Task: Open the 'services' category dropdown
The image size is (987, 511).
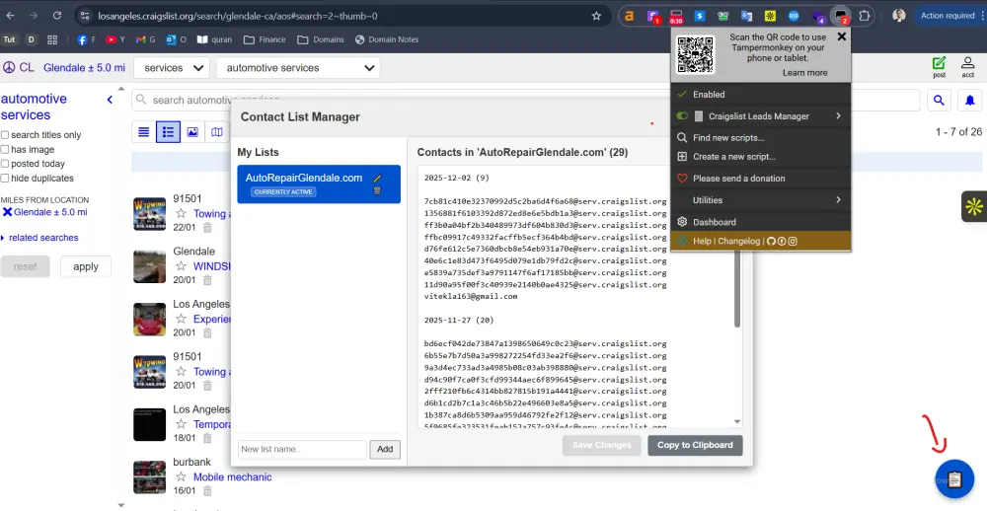Action: pyautogui.click(x=171, y=68)
